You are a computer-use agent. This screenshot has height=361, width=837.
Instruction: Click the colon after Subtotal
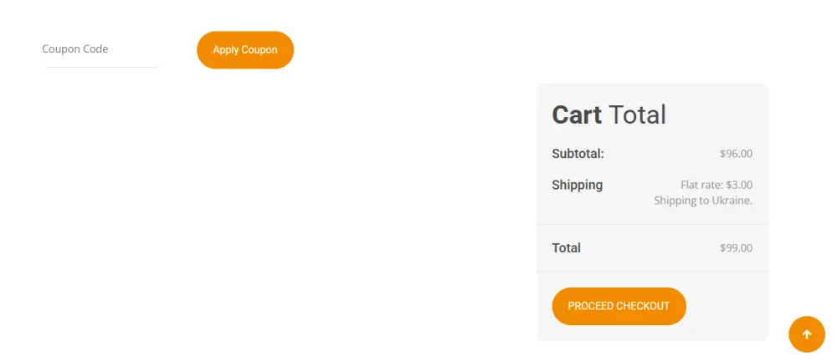[x=602, y=155]
